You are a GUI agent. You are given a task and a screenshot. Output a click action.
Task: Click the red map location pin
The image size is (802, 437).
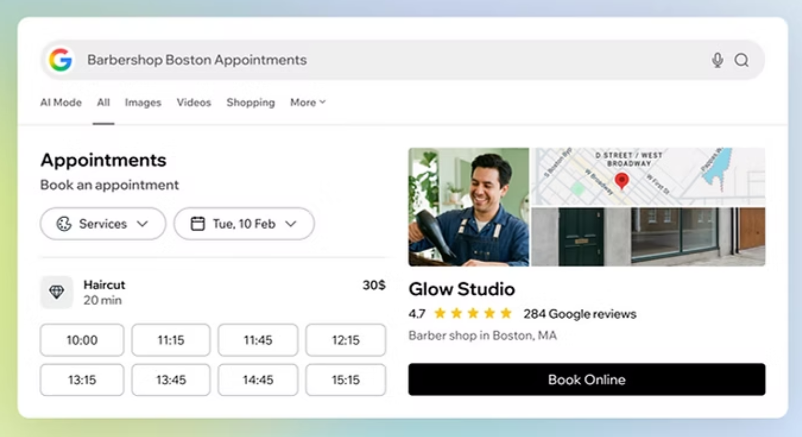(622, 181)
